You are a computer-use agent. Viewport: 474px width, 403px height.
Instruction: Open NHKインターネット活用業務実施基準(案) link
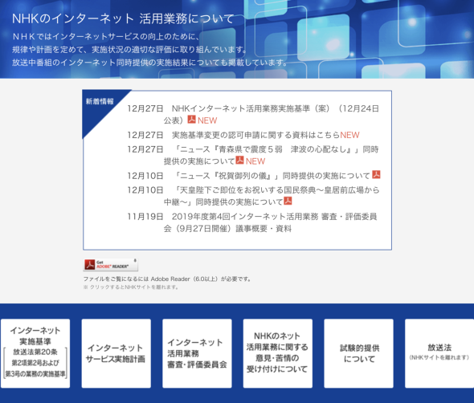point(253,115)
